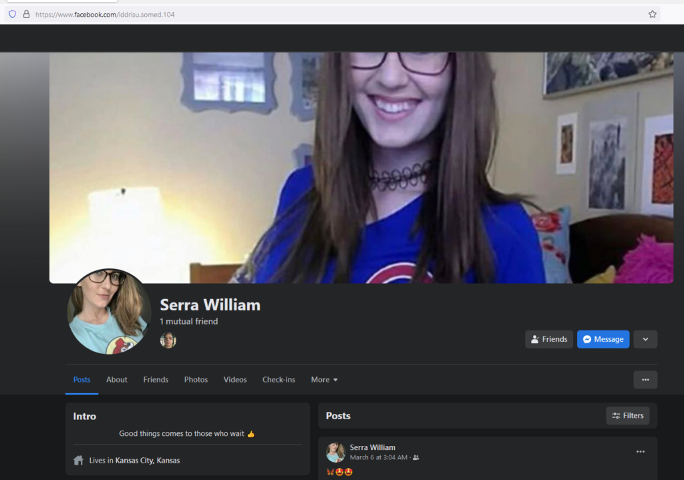Screen dimensions: 684x480
Task: Click the padlock site security icon
Action: coord(26,15)
